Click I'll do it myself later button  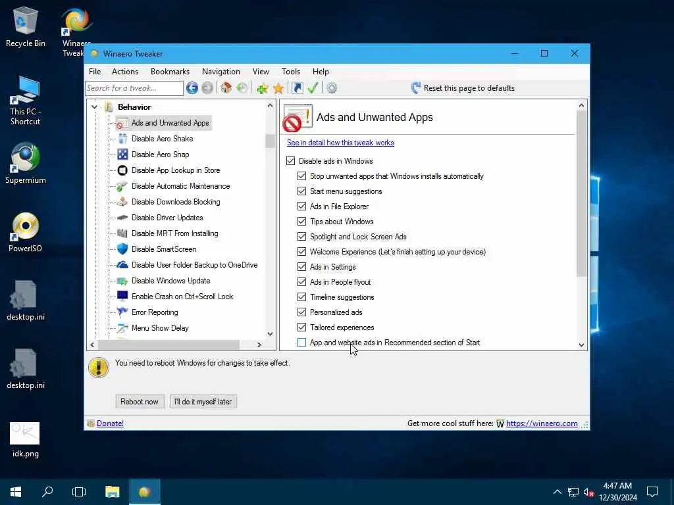[203, 402]
